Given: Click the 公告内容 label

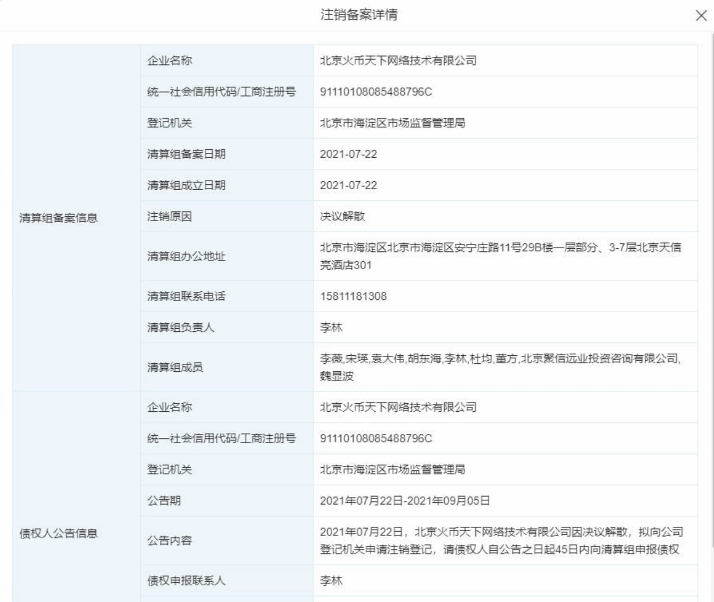Looking at the screenshot, I should click(x=170, y=540).
